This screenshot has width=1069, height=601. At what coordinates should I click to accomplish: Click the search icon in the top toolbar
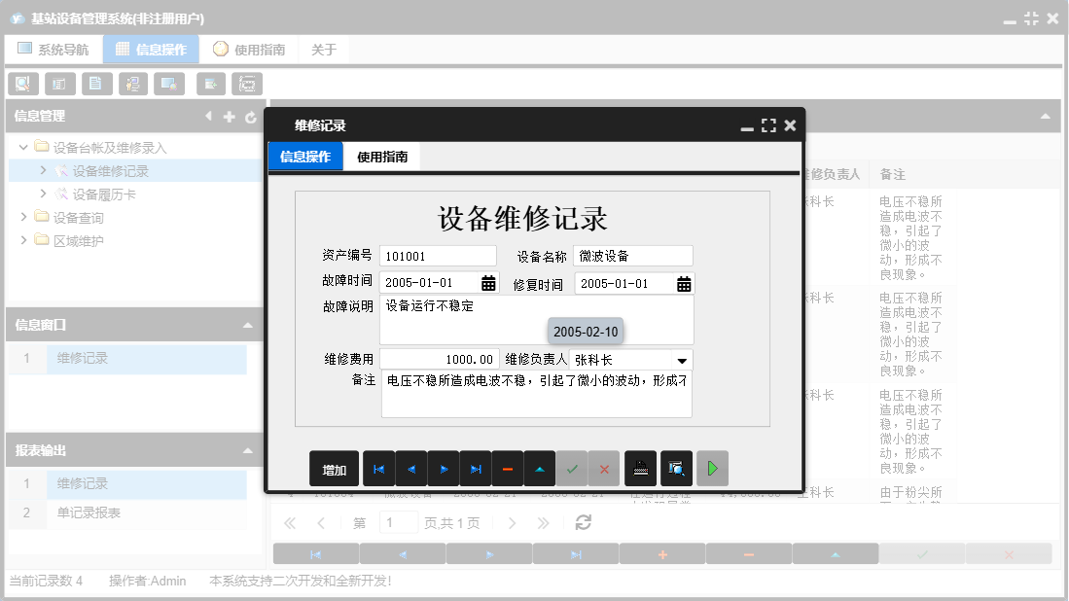[x=22, y=84]
